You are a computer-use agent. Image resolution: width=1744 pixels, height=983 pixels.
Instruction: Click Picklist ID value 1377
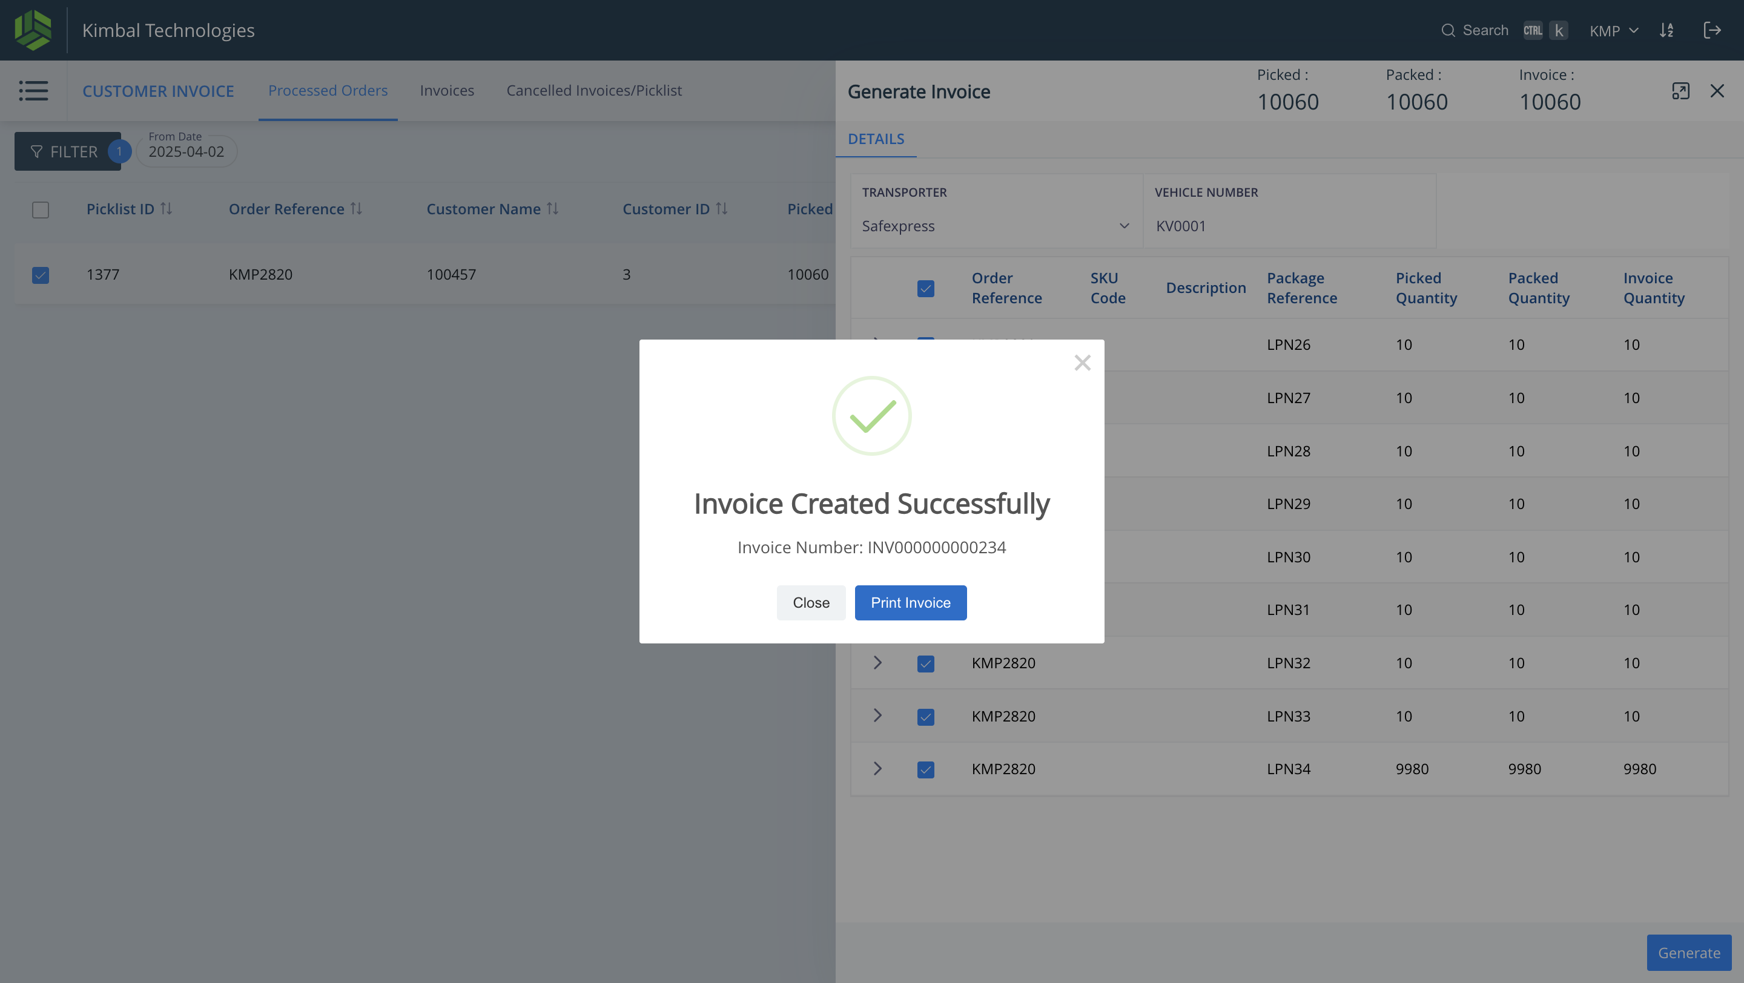point(103,274)
